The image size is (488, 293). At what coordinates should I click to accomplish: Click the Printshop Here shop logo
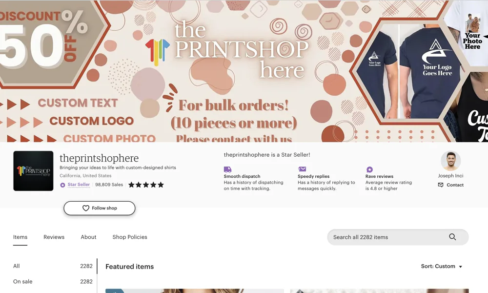33,170
